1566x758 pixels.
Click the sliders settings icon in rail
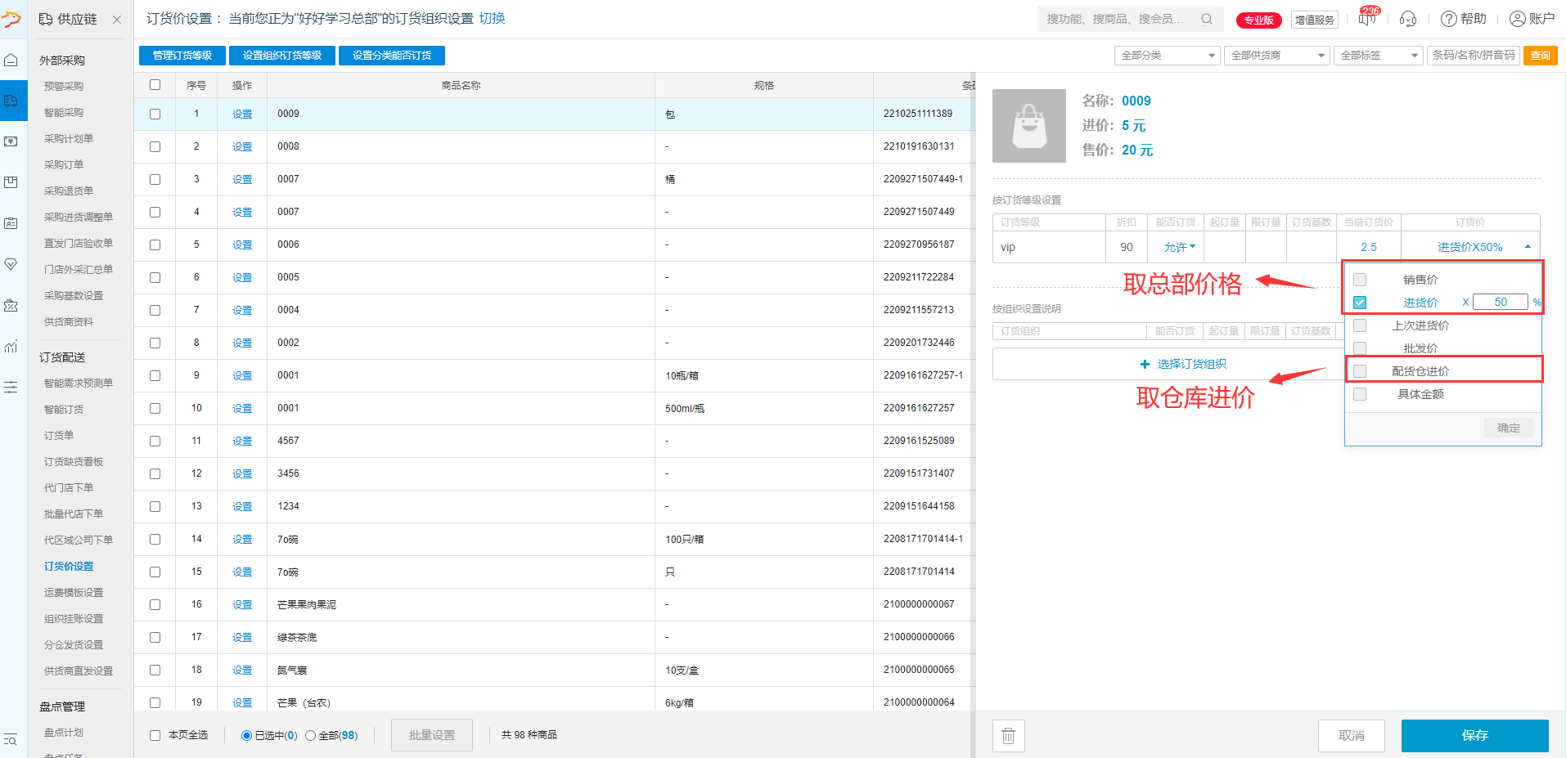[11, 387]
